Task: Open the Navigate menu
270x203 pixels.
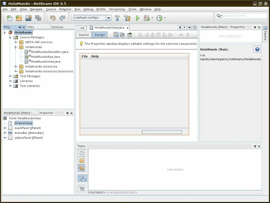Action: pos(36,9)
